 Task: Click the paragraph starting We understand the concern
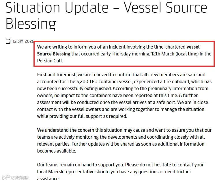pos(124,140)
